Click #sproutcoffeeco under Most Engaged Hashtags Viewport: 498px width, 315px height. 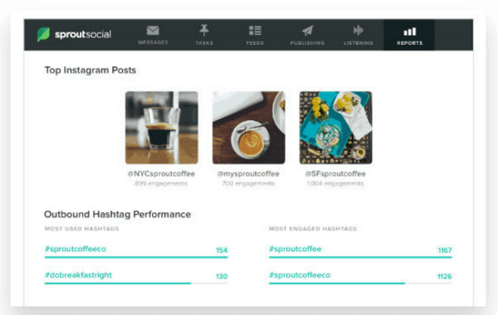point(300,275)
